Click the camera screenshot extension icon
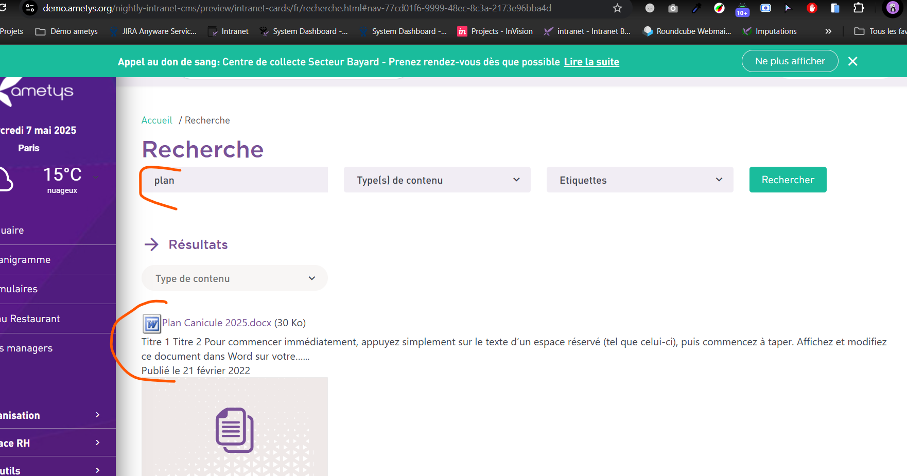 pos(673,8)
